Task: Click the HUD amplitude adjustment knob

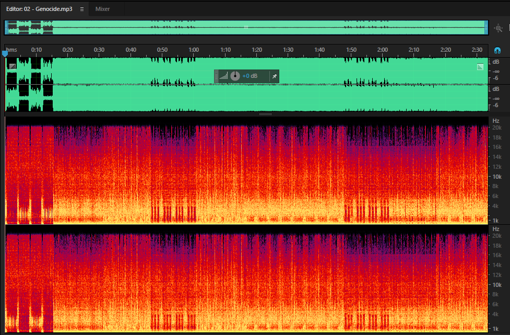Action: coord(235,76)
